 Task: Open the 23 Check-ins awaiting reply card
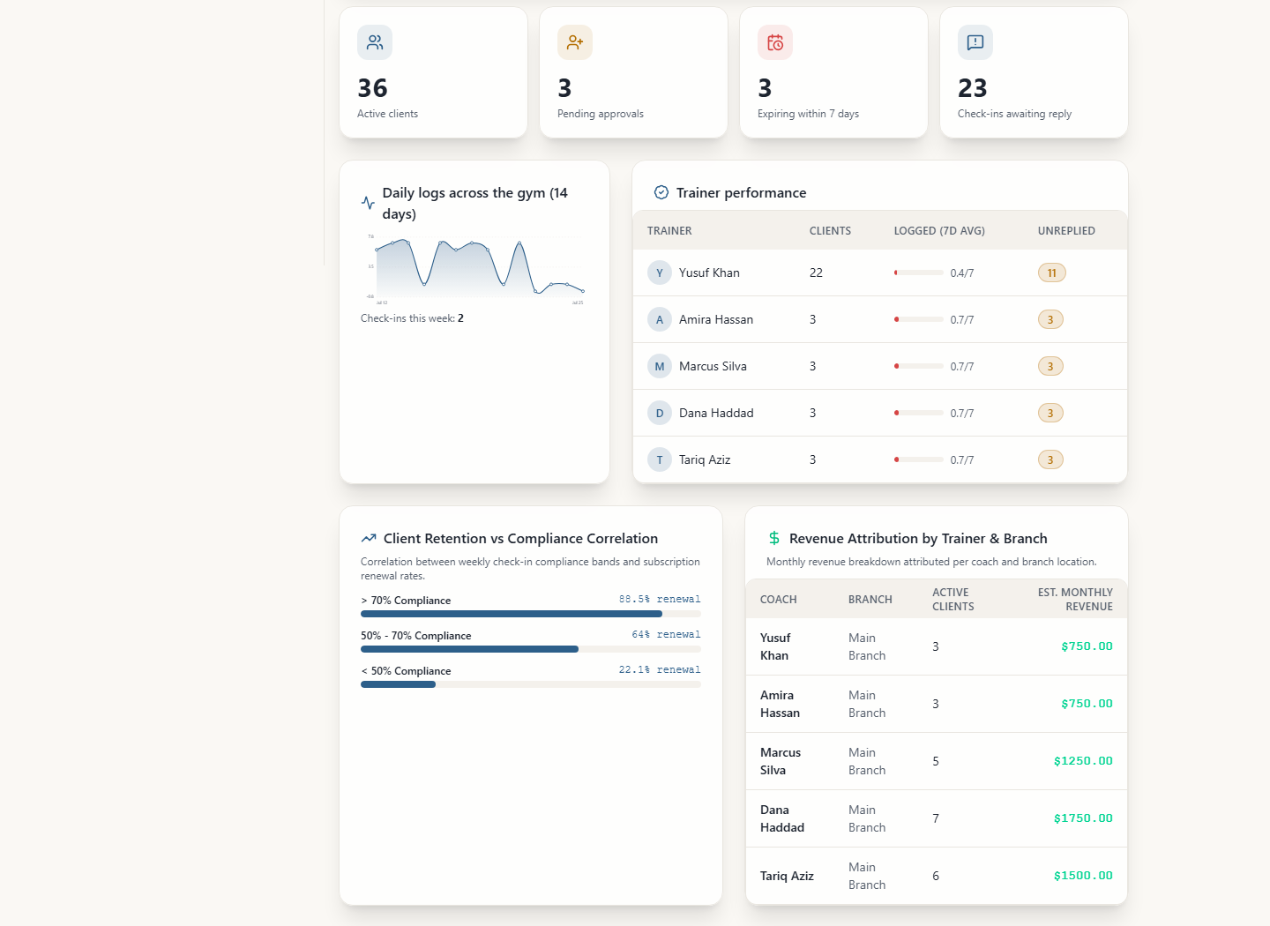tap(1034, 72)
